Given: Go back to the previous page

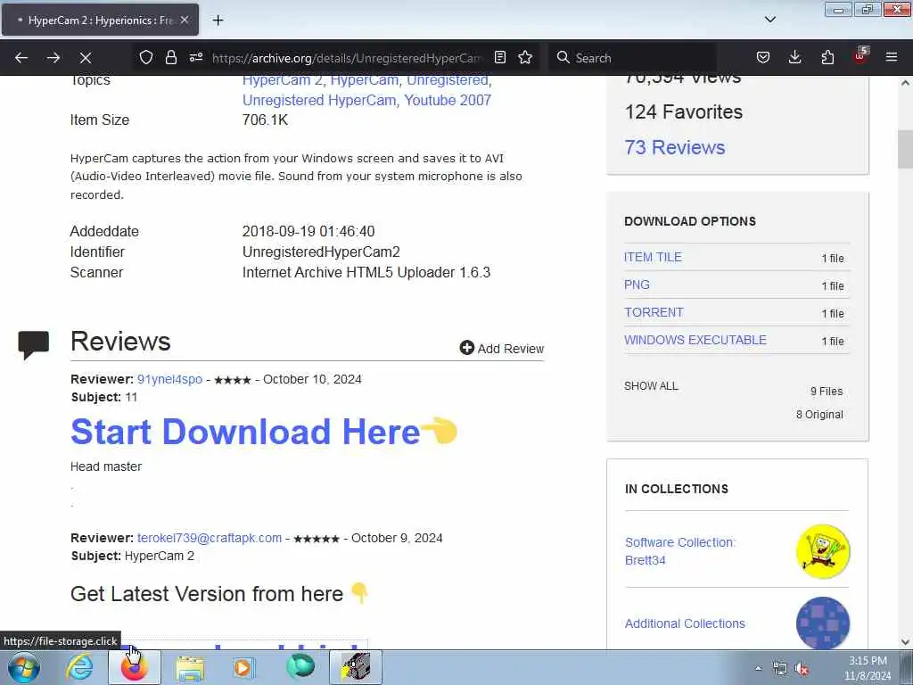Looking at the screenshot, I should point(21,58).
